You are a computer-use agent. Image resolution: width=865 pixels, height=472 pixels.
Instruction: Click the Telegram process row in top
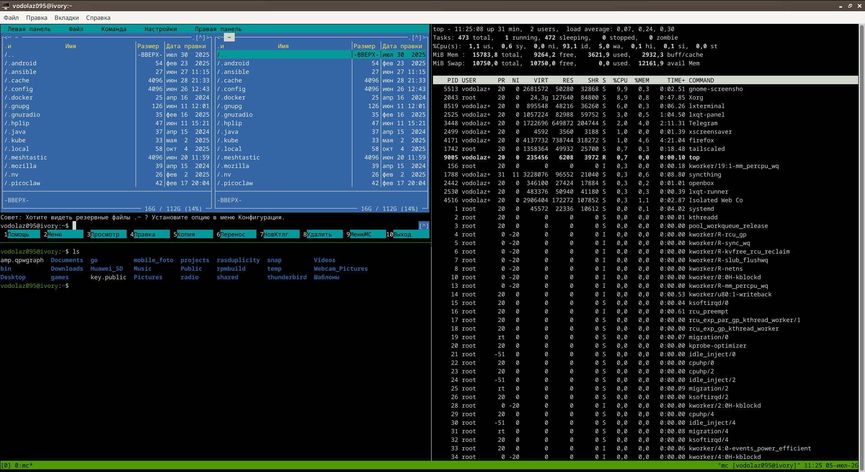click(x=646, y=123)
